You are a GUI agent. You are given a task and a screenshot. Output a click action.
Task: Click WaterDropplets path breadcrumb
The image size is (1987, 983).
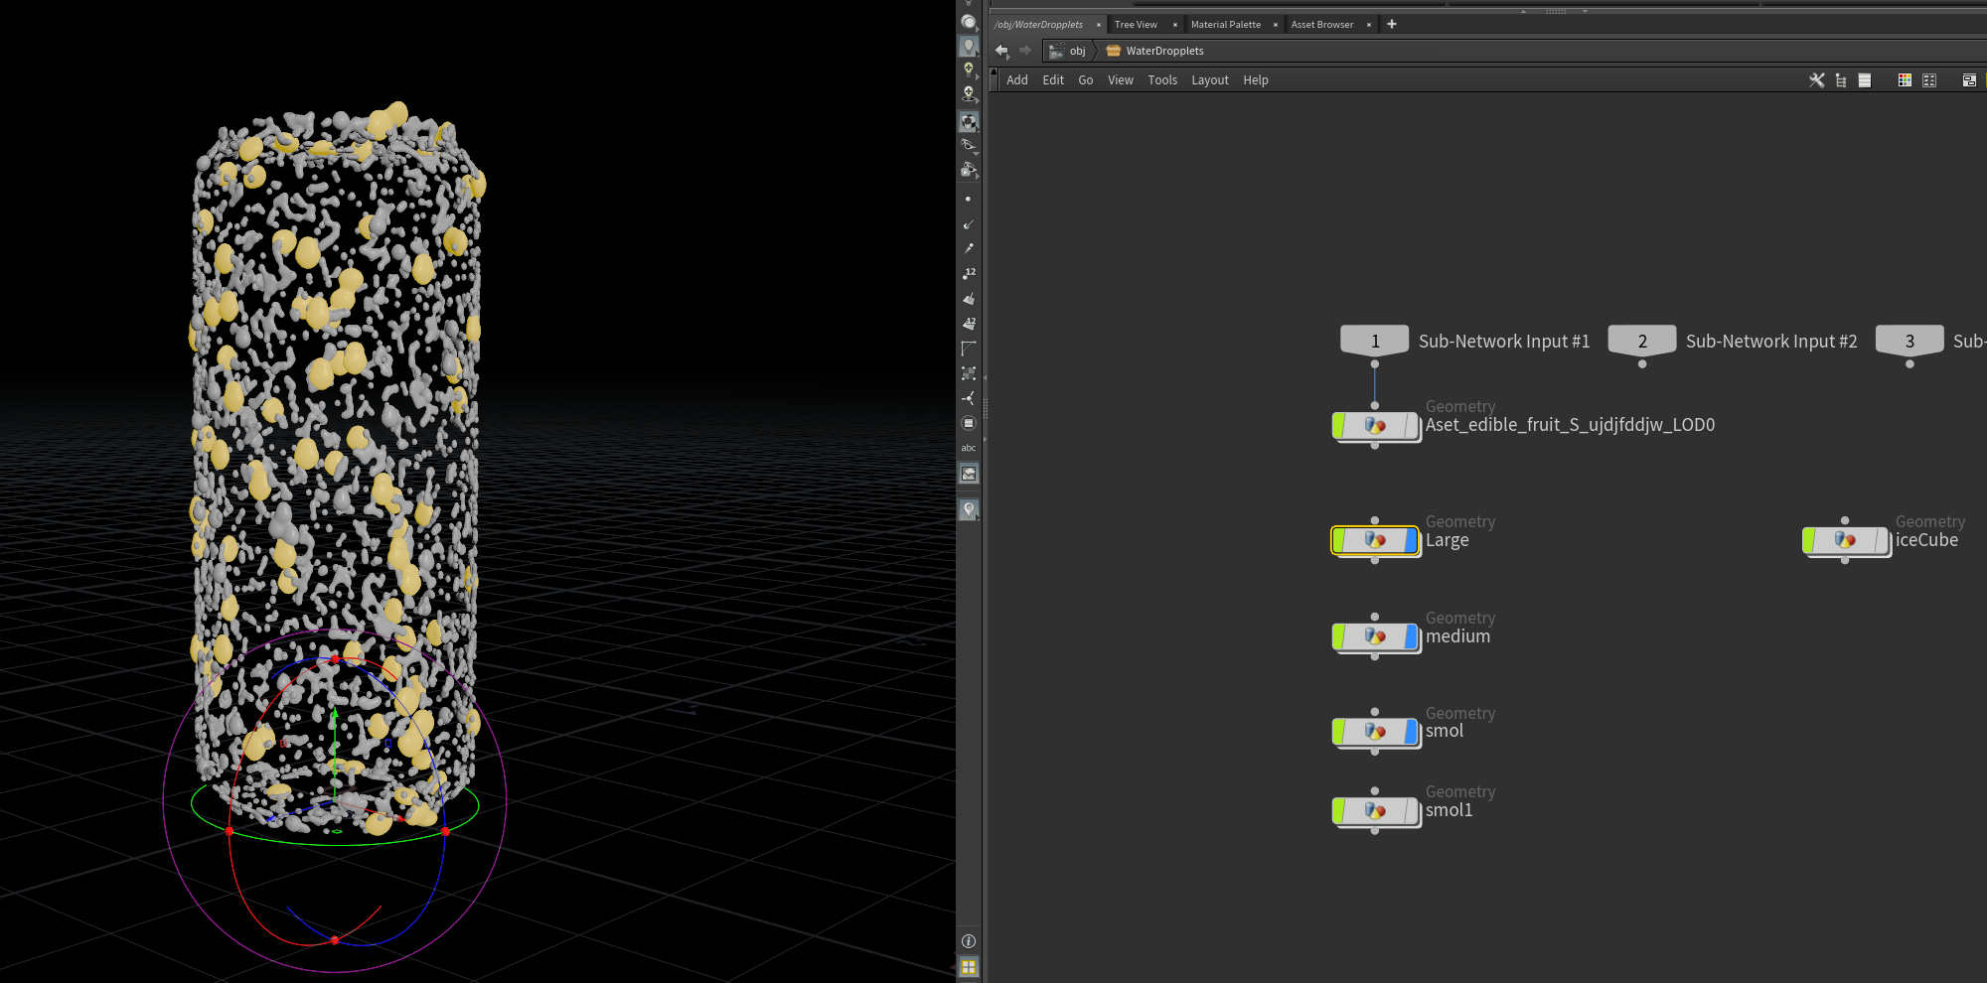tap(1154, 51)
